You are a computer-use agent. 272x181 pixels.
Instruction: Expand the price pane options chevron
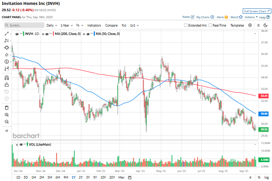(255, 33)
